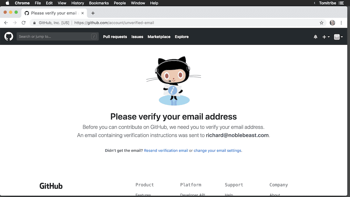Open the Edit menu
Screen dimensions: 350x197
coord(49,3)
